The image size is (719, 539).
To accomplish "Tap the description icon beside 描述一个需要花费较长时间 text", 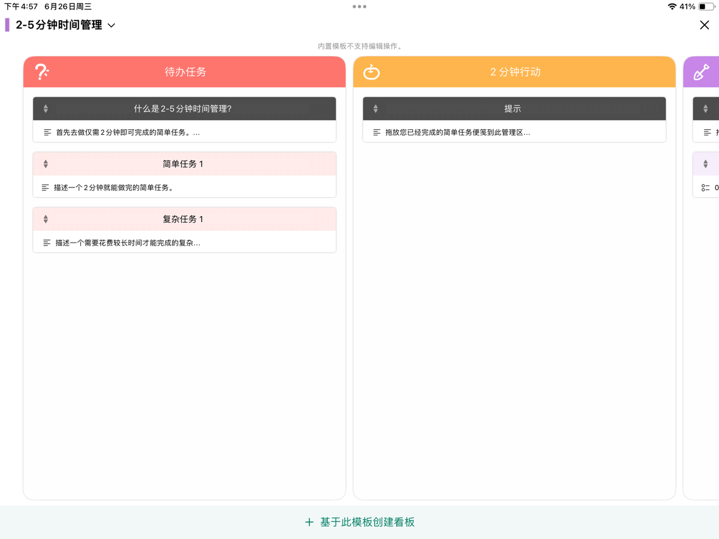I will [x=47, y=243].
